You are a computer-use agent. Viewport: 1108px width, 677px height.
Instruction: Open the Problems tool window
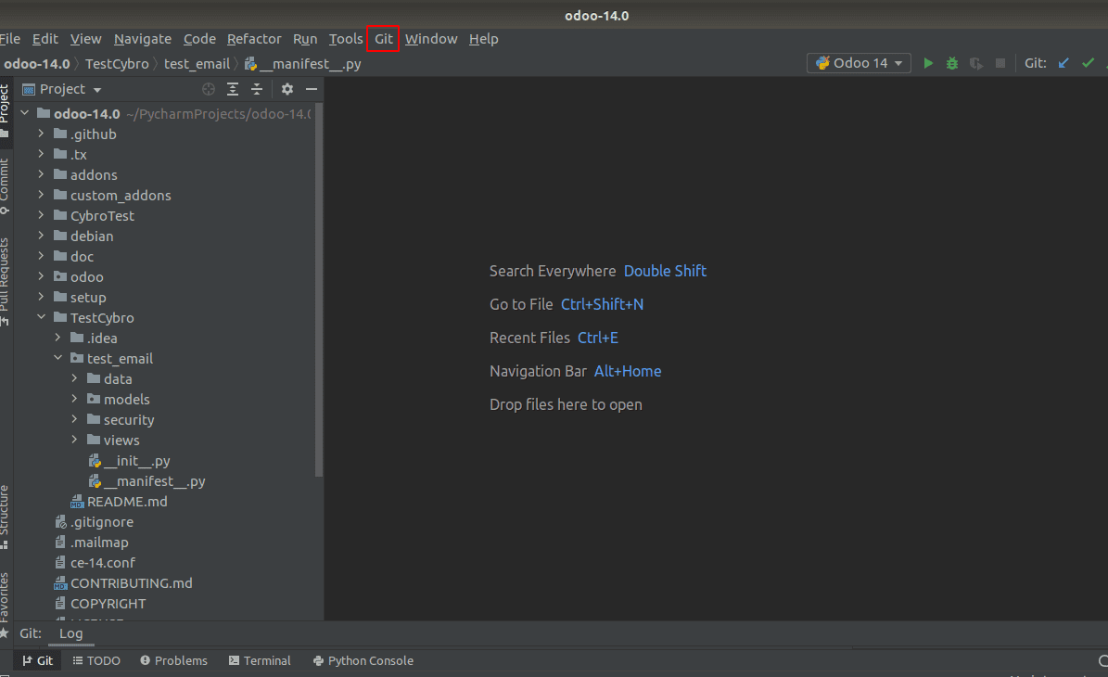pyautogui.click(x=173, y=660)
